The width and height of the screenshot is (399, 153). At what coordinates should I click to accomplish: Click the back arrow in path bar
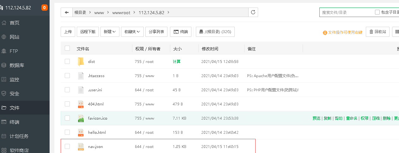pyautogui.click(x=66, y=12)
